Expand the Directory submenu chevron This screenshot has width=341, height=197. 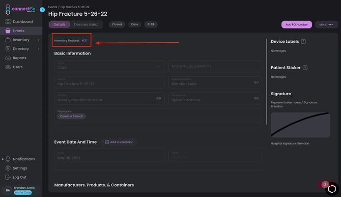tap(39, 49)
